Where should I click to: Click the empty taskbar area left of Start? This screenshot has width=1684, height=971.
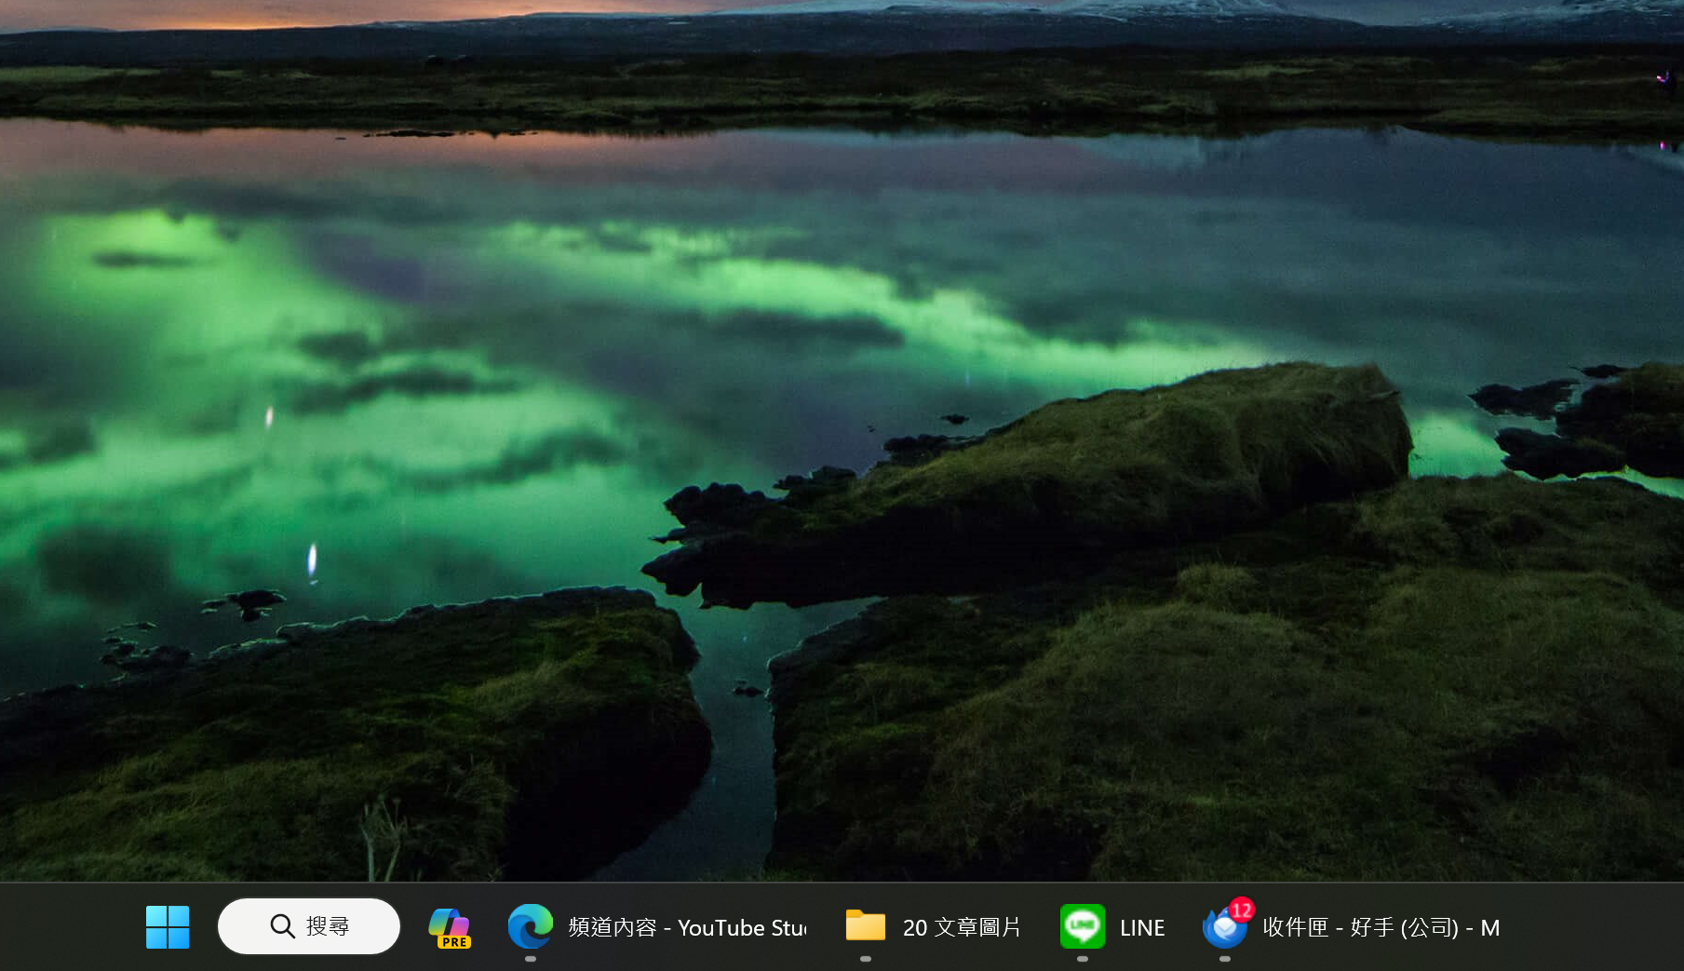pos(65,927)
